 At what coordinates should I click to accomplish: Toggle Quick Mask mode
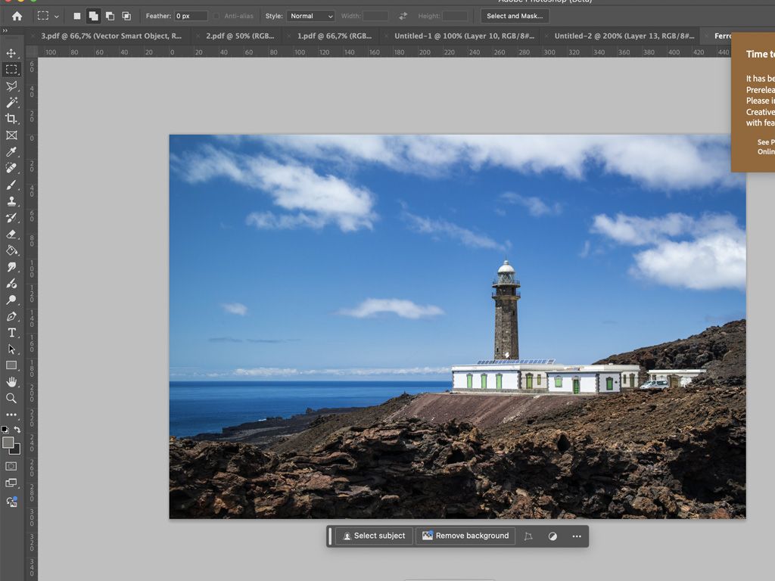click(x=11, y=467)
